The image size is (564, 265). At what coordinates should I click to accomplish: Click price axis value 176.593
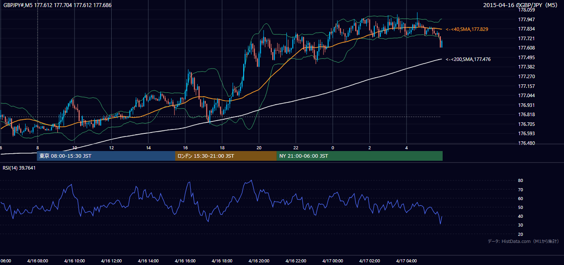[526, 133]
